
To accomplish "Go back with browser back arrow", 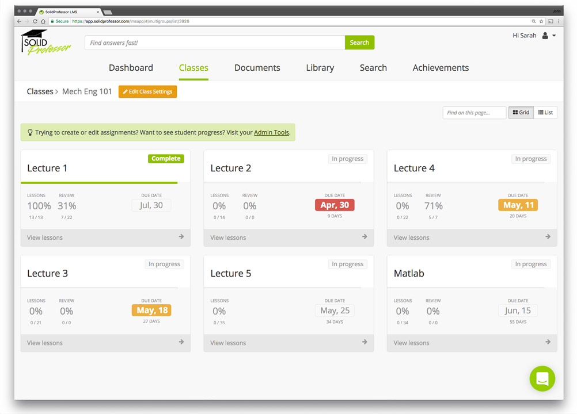I will pos(19,21).
